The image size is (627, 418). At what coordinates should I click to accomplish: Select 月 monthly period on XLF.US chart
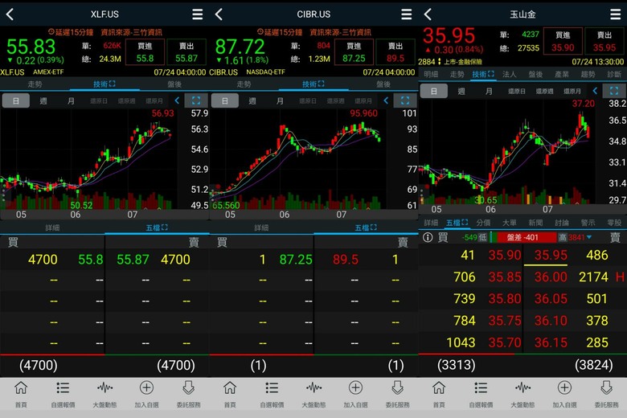(71, 100)
